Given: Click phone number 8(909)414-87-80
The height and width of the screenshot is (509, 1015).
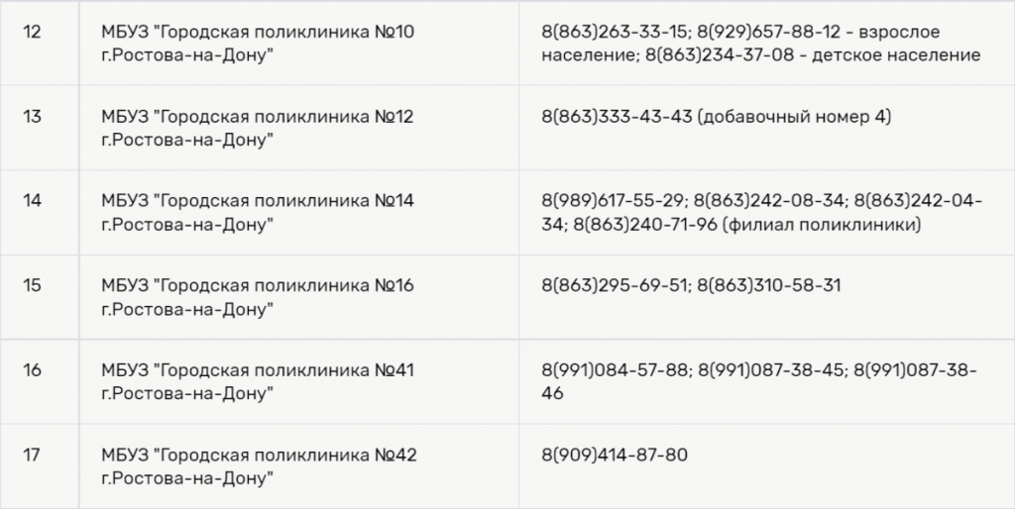Looking at the screenshot, I should [615, 456].
